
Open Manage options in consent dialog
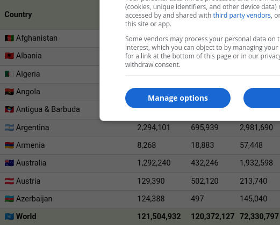click(x=178, y=98)
